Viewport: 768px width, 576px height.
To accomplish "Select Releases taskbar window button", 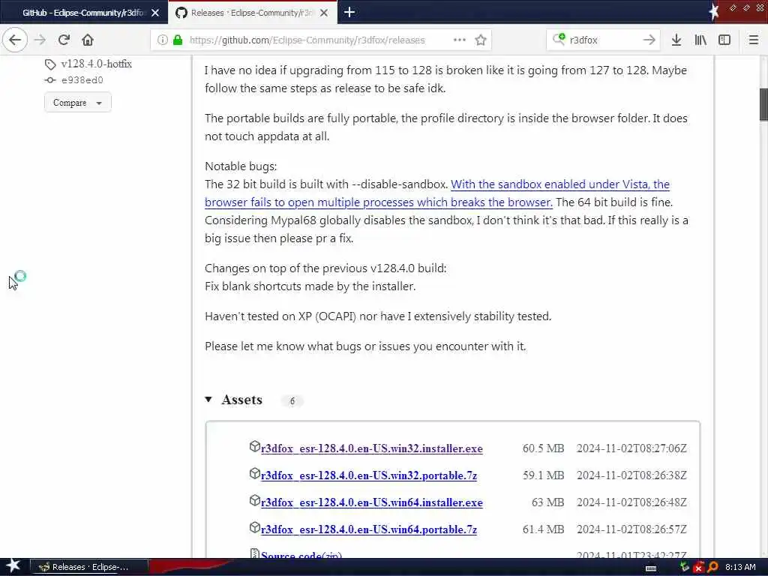I will point(89,567).
